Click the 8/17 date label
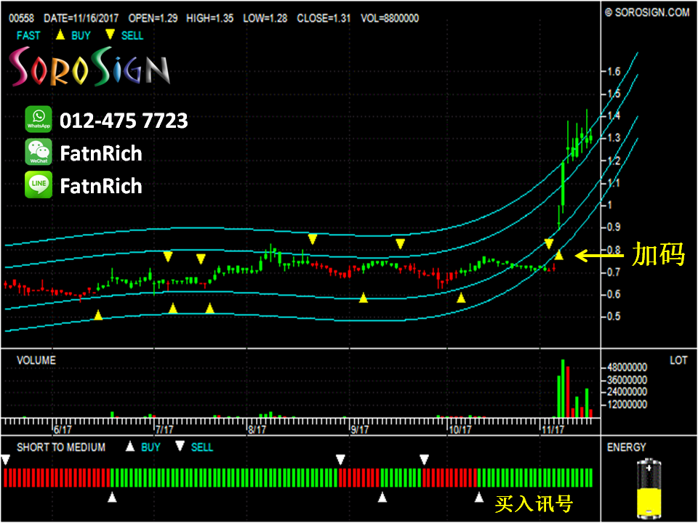Viewport: 698px width, 523px height. (257, 429)
